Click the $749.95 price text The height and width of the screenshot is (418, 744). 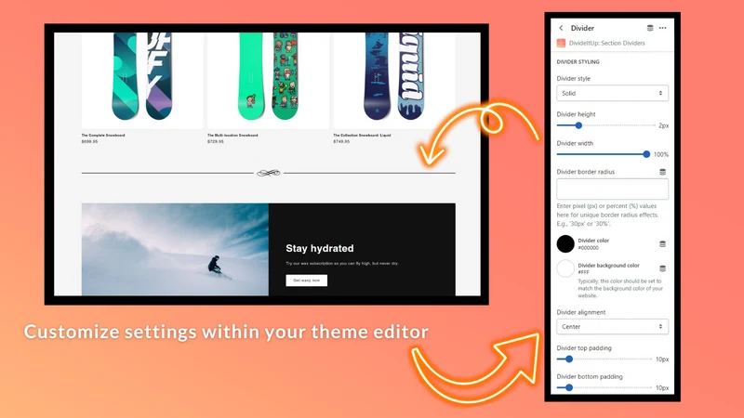(x=341, y=141)
